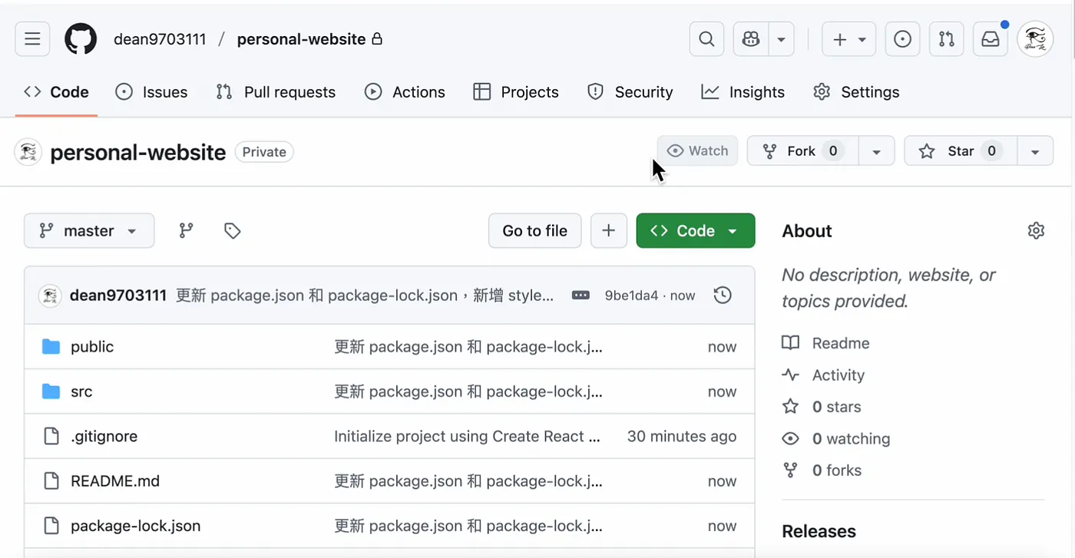Switch to the Security tab
Screen dimensions: 1075x558
[630, 92]
